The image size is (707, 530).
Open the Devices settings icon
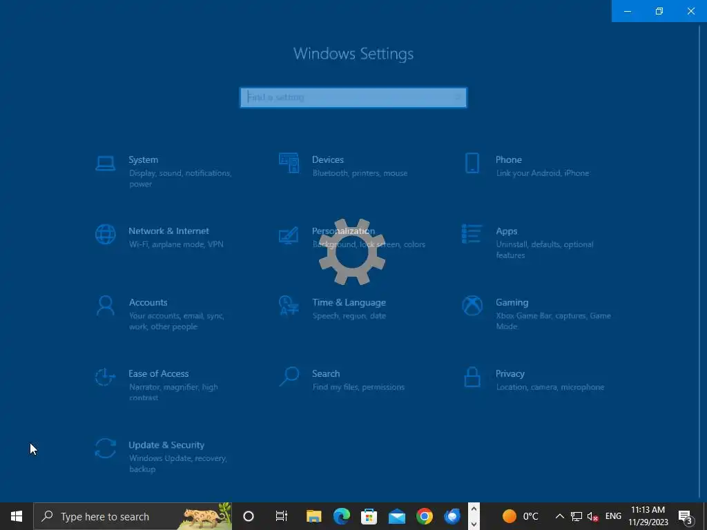[x=289, y=163]
